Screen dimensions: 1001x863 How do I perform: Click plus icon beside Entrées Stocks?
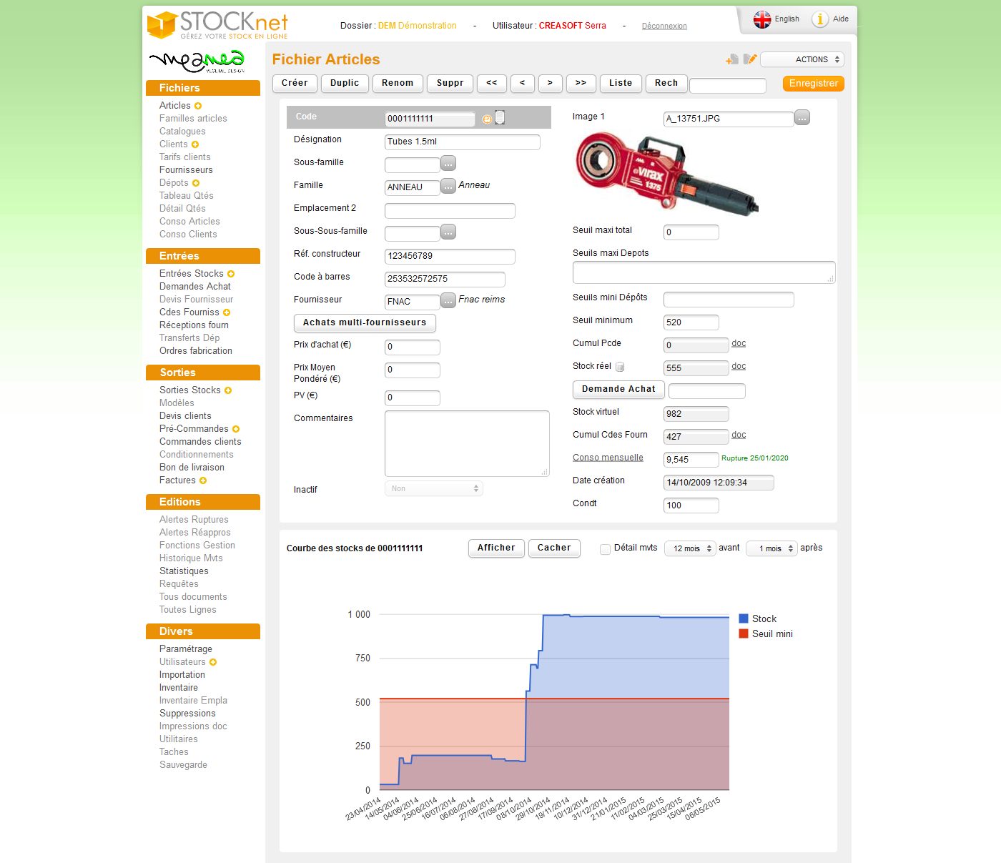click(x=231, y=274)
